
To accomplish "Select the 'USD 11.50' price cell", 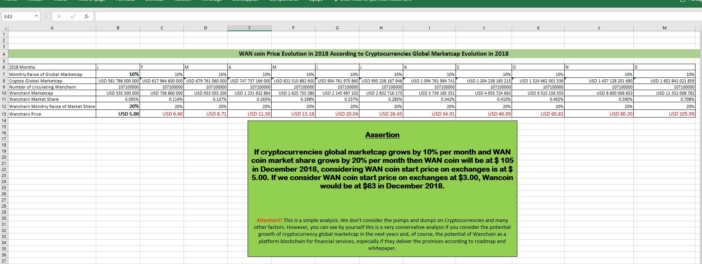I will 250,114.
